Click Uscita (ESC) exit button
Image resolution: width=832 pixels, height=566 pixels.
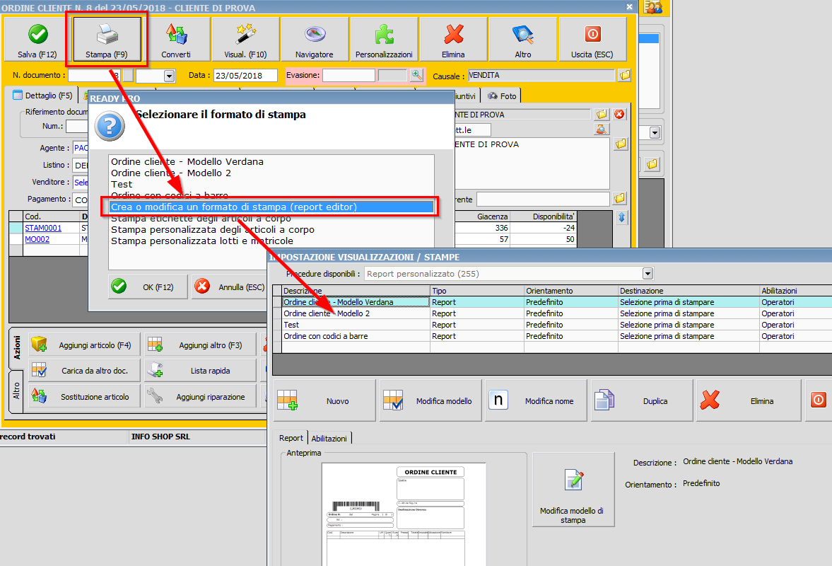pyautogui.click(x=592, y=40)
